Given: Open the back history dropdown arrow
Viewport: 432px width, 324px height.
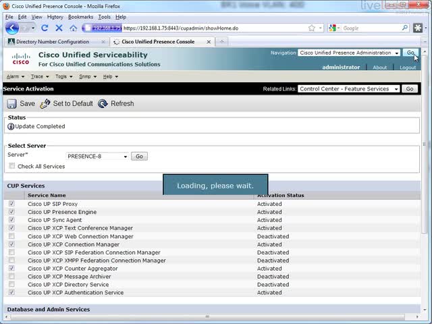Looking at the screenshot, I should pyautogui.click(x=33, y=28).
